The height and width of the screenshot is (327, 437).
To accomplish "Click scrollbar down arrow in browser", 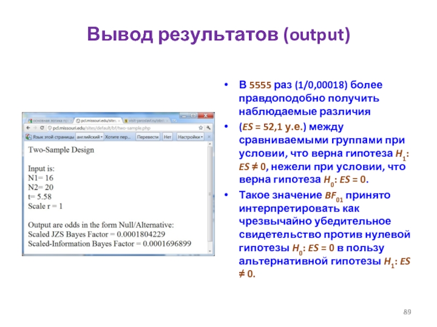I will 210,251.
